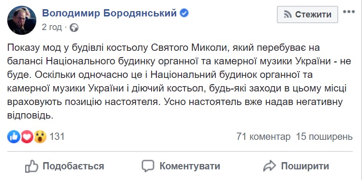
Task: Click the speech bubble comment icon
Action: pyautogui.click(x=148, y=166)
